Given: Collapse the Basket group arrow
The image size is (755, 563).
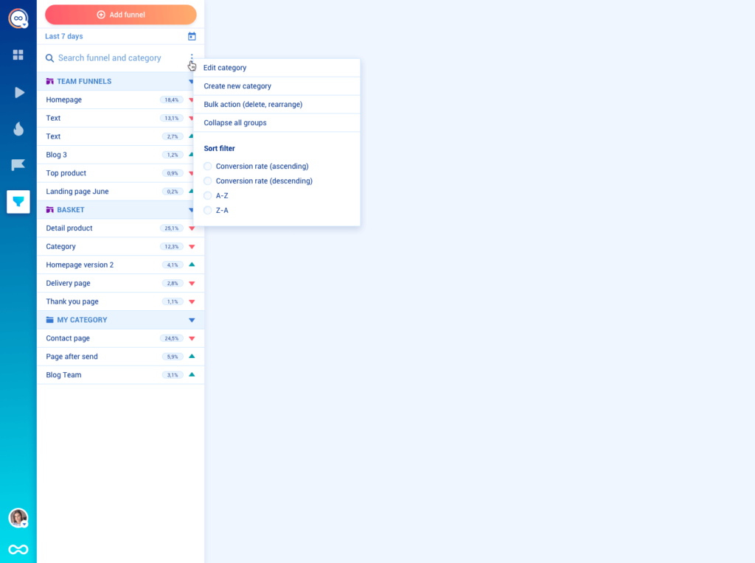Looking at the screenshot, I should click(x=191, y=210).
